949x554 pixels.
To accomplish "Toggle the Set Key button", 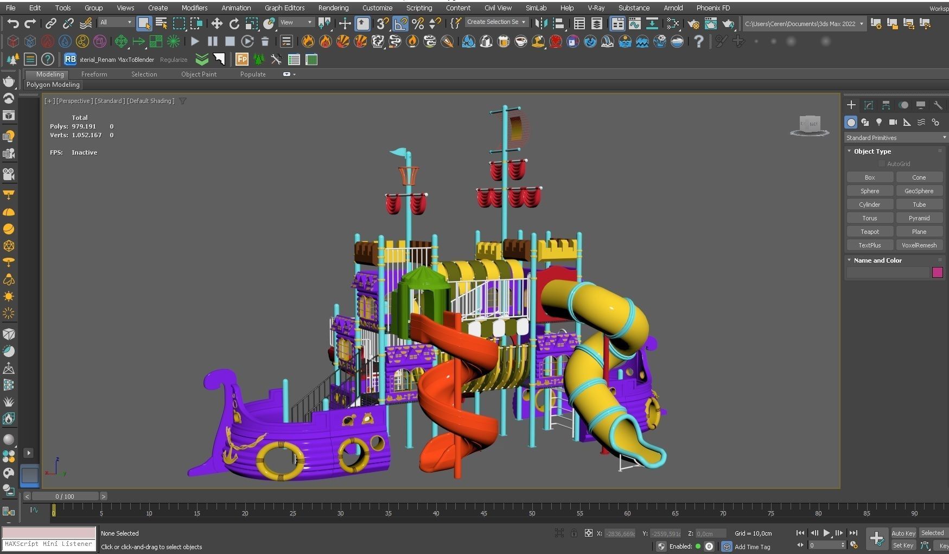I will [x=903, y=545].
